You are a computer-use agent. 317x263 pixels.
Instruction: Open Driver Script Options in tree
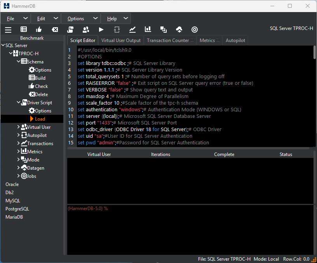pyautogui.click(x=40, y=111)
